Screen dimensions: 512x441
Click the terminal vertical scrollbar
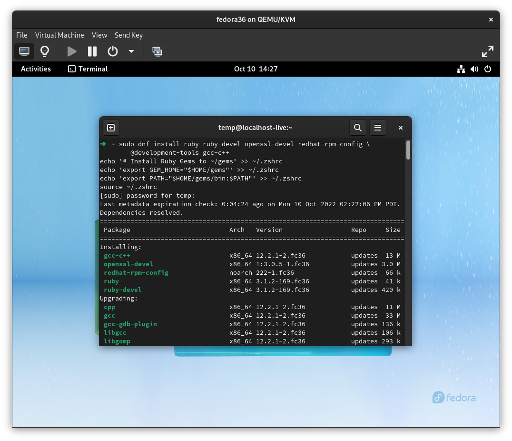pos(408,150)
